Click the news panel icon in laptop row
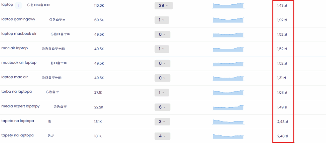 tap(39, 5)
